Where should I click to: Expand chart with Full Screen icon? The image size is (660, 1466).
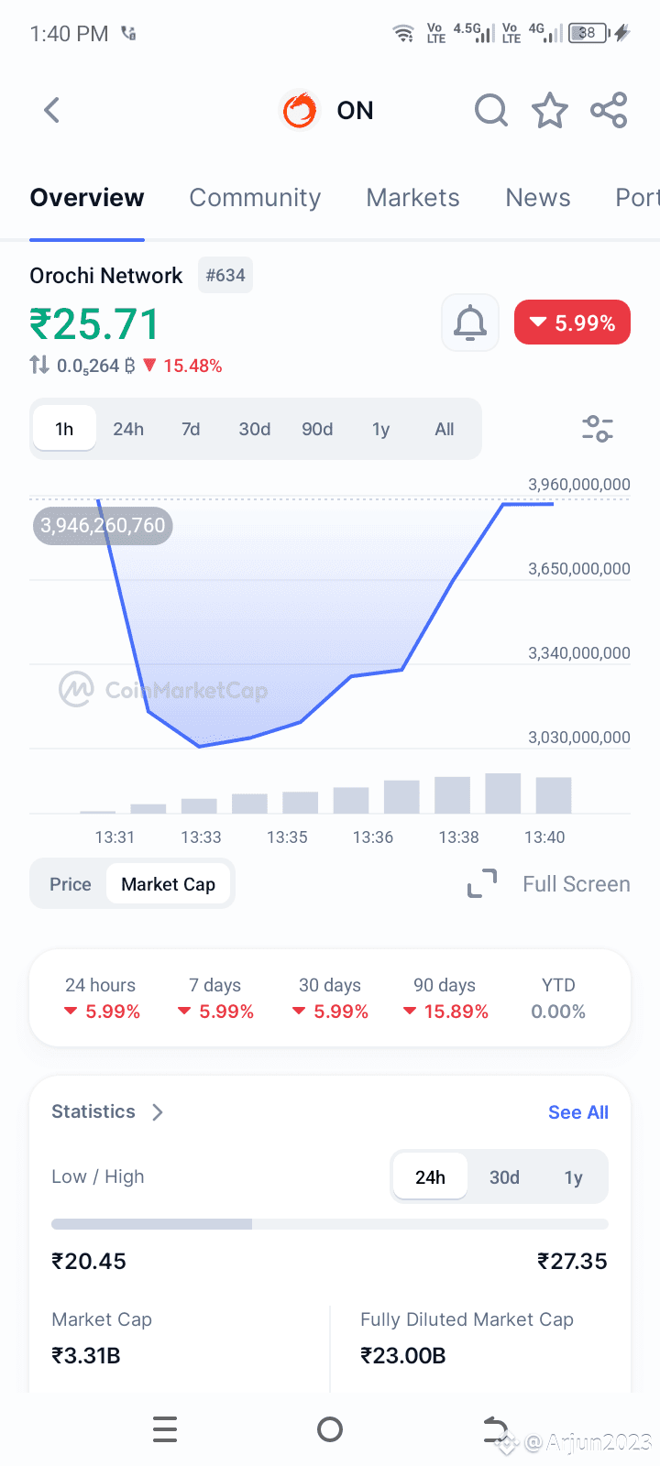pos(482,883)
